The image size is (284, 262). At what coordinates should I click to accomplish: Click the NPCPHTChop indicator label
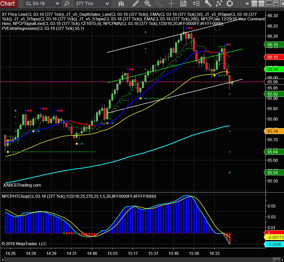pyautogui.click(x=79, y=196)
